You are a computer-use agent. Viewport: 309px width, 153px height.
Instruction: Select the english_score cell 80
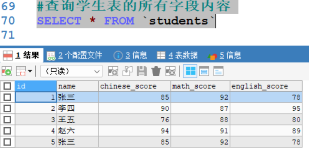266,119
